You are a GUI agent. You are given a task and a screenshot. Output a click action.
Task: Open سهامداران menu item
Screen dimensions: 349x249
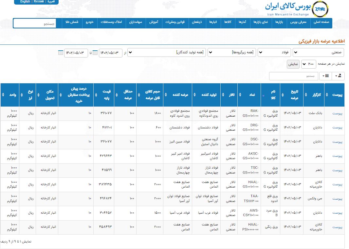[136, 22]
